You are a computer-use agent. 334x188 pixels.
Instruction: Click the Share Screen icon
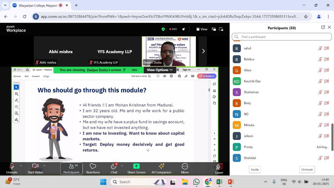click(136, 168)
